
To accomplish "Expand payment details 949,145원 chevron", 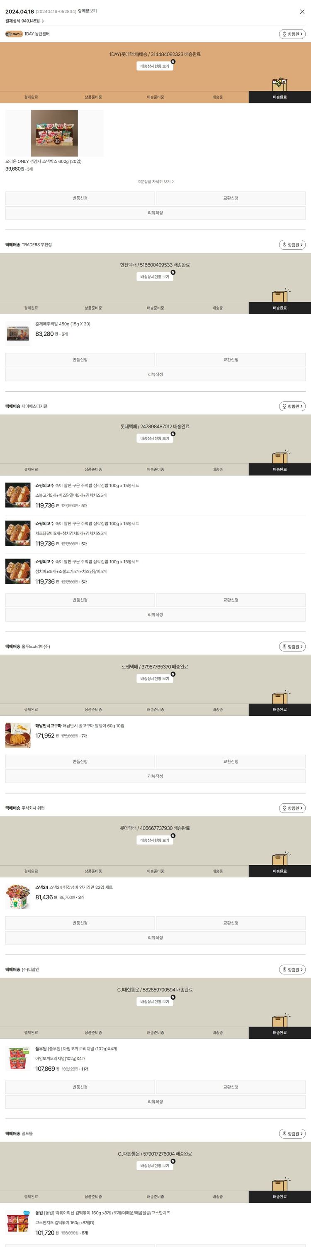I will click(x=43, y=21).
